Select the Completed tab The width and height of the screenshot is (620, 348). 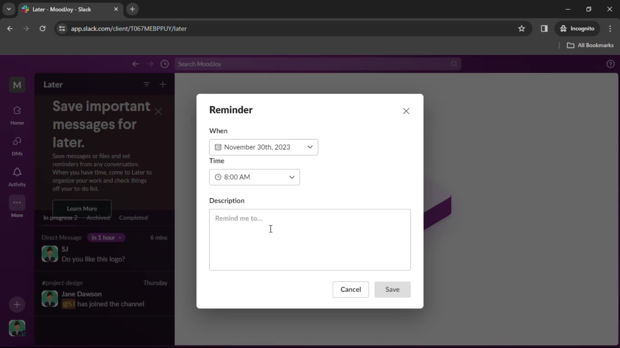click(133, 217)
